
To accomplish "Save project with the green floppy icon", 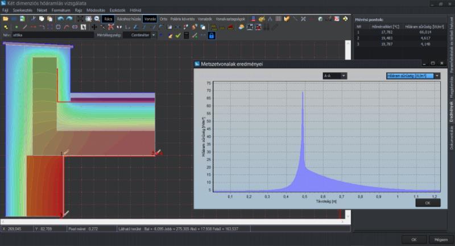I will pyautogui.click(x=22, y=19).
